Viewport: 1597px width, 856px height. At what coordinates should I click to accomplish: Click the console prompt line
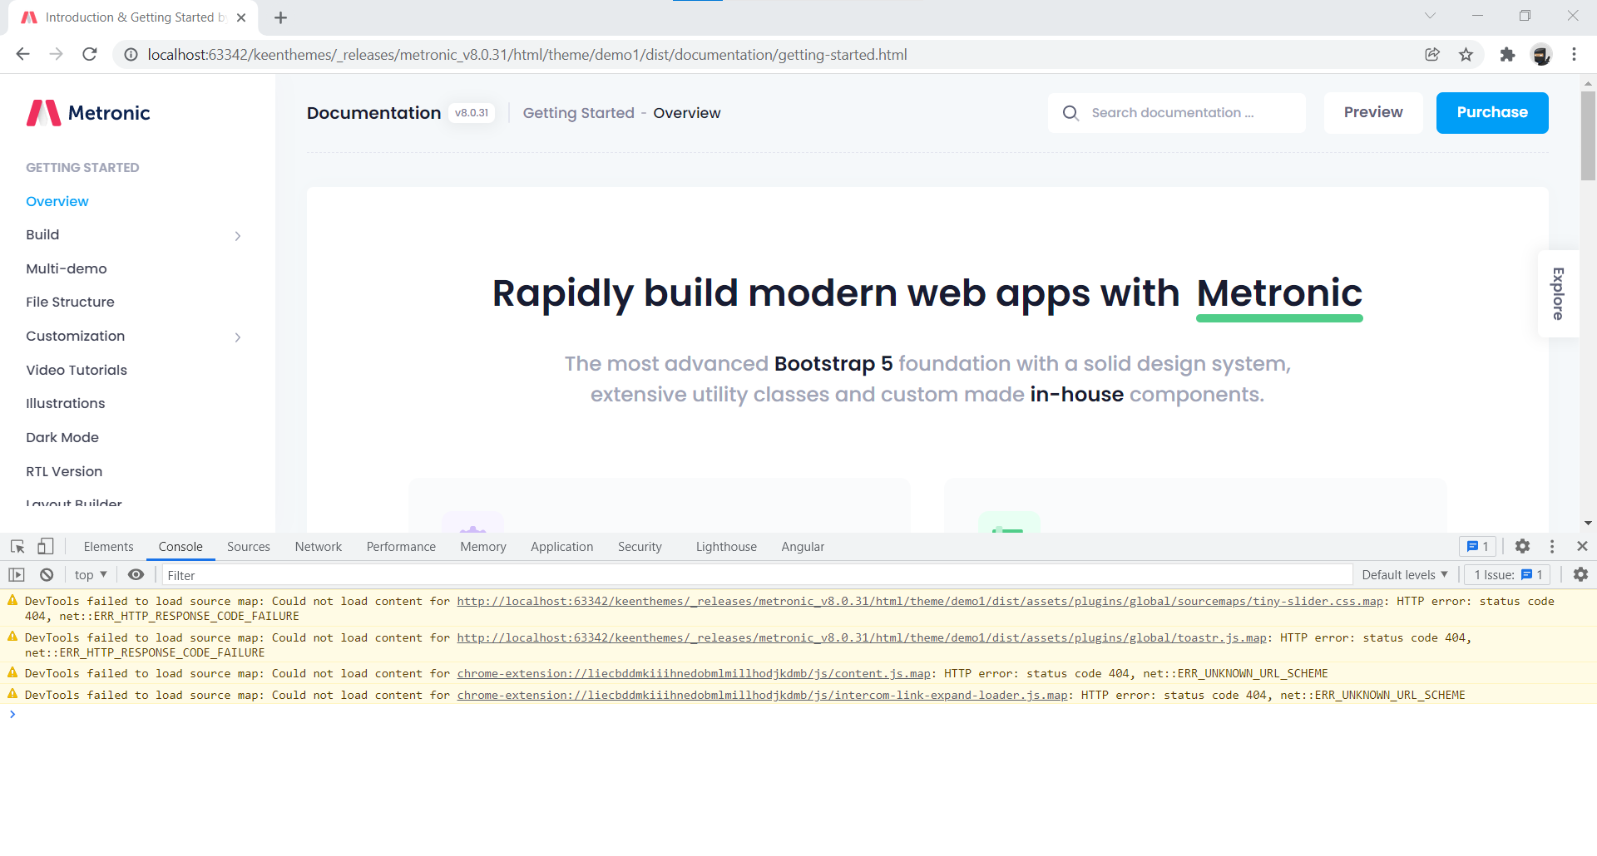coord(798,714)
